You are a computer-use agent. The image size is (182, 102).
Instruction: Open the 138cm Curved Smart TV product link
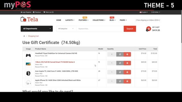[55, 62]
